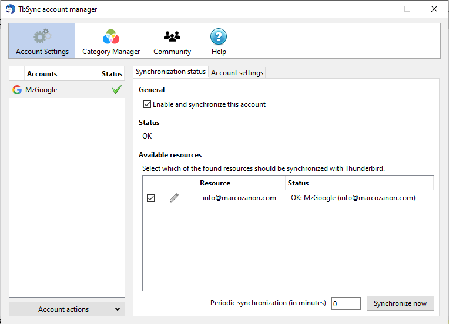Click the Accounts column header
The width and height of the screenshot is (449, 324).
click(62, 74)
